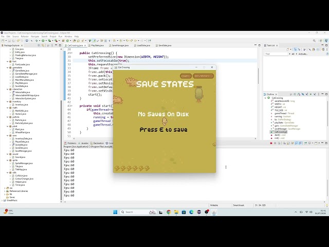The width and height of the screenshot is (329, 247).
Task: Click Remove Launch icon in console toolbar
Action: pyautogui.click(x=275, y=143)
